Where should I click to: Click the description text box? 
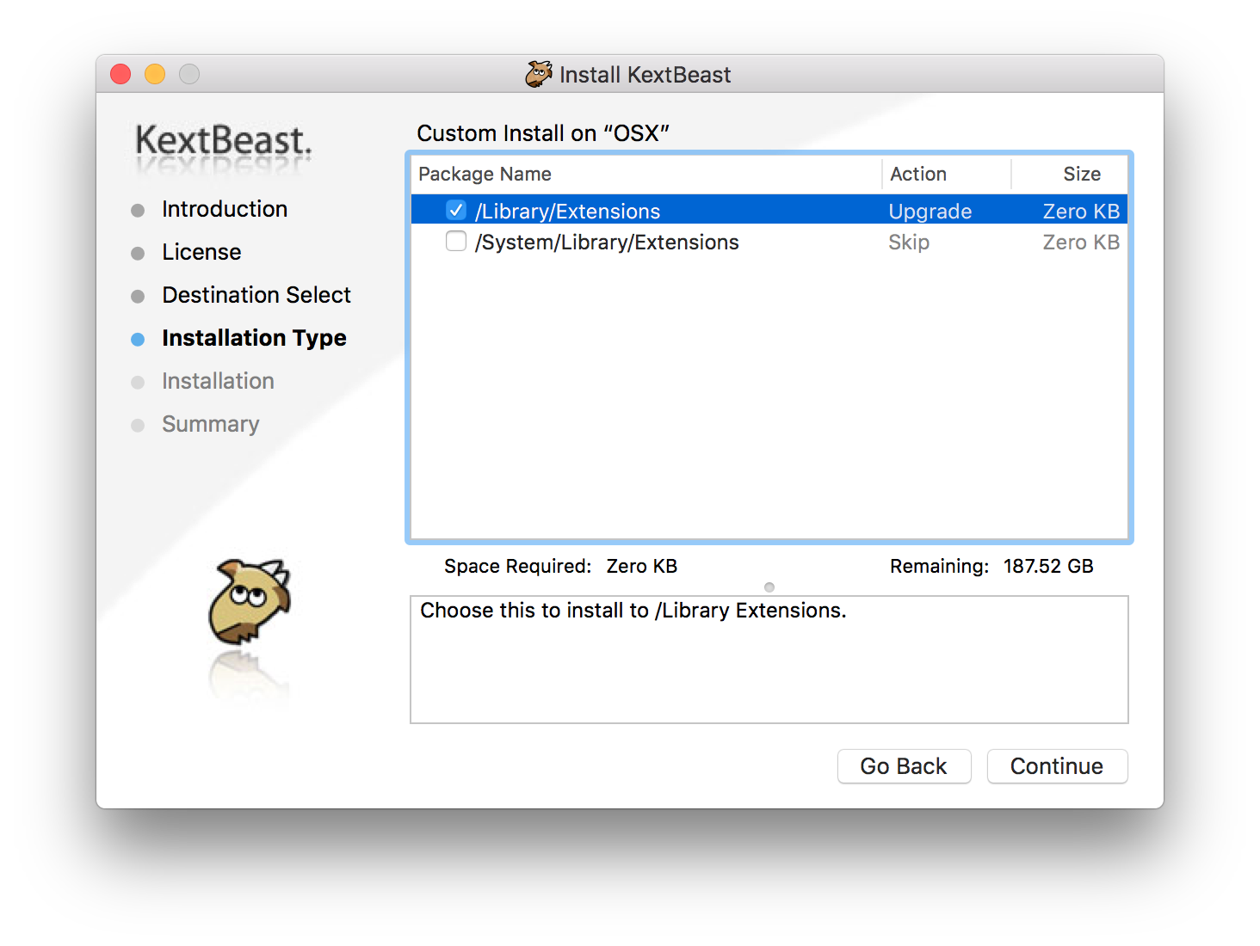point(769,660)
